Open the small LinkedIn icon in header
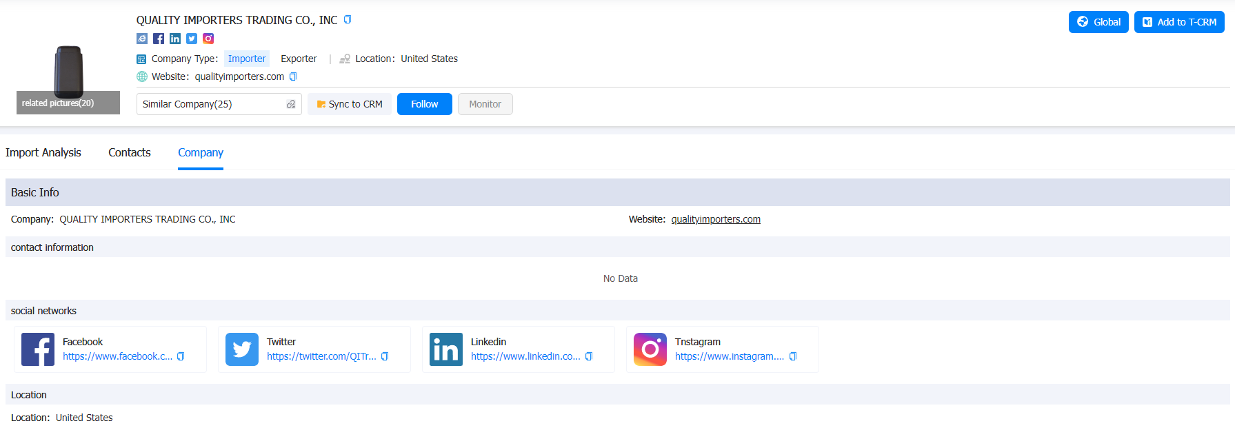Viewport: 1235px width, 430px height. (x=175, y=39)
